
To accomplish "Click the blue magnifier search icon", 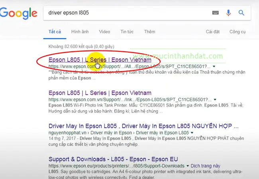I will coord(241,13).
